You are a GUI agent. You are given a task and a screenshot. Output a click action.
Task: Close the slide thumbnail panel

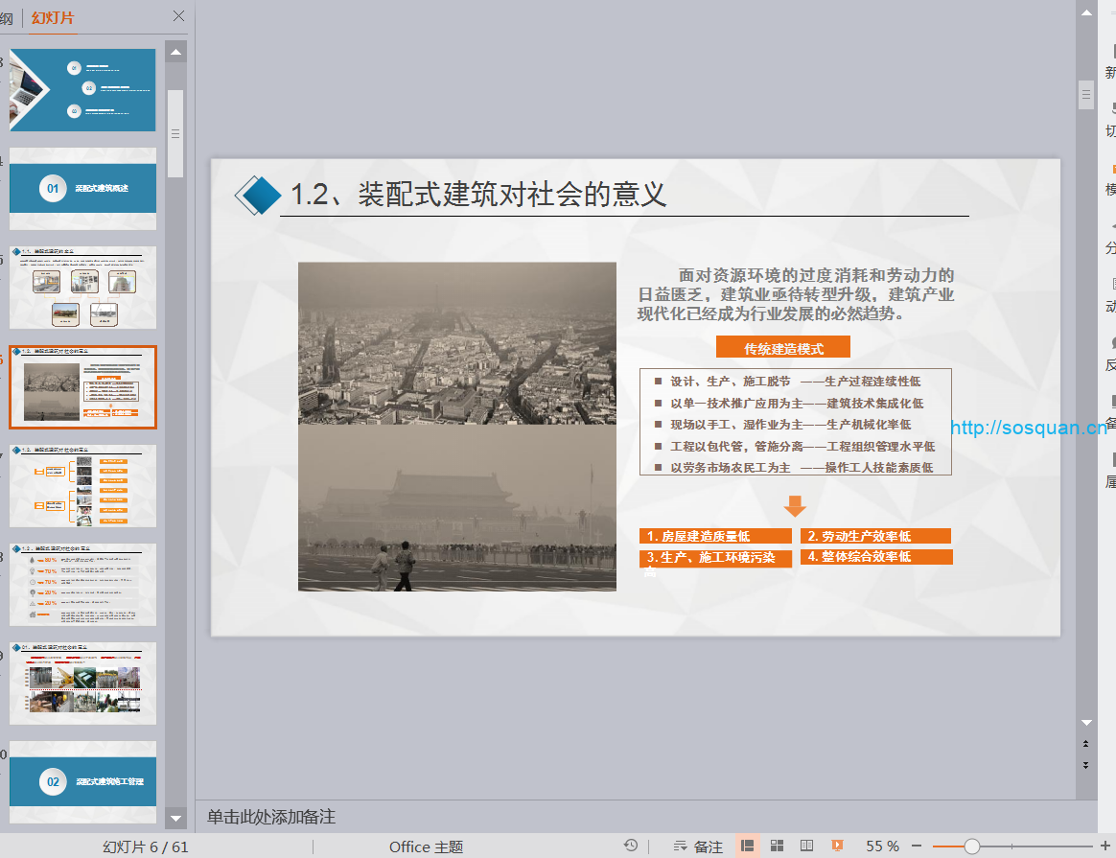click(178, 16)
